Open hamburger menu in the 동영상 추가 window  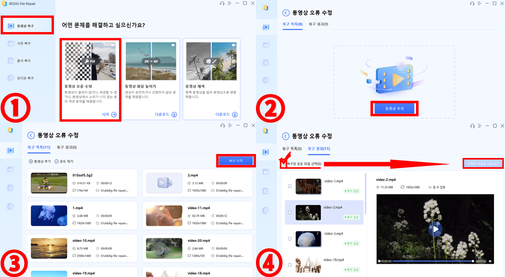pos(480,3)
